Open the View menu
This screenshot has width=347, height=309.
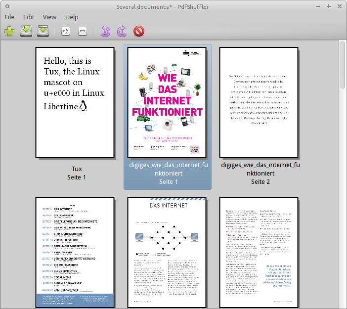click(x=49, y=17)
